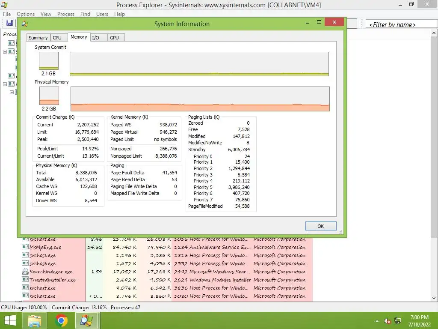Select the MsMpEng.exe process icon
Image resolution: width=438 pixels, height=329 pixels.
[25, 247]
